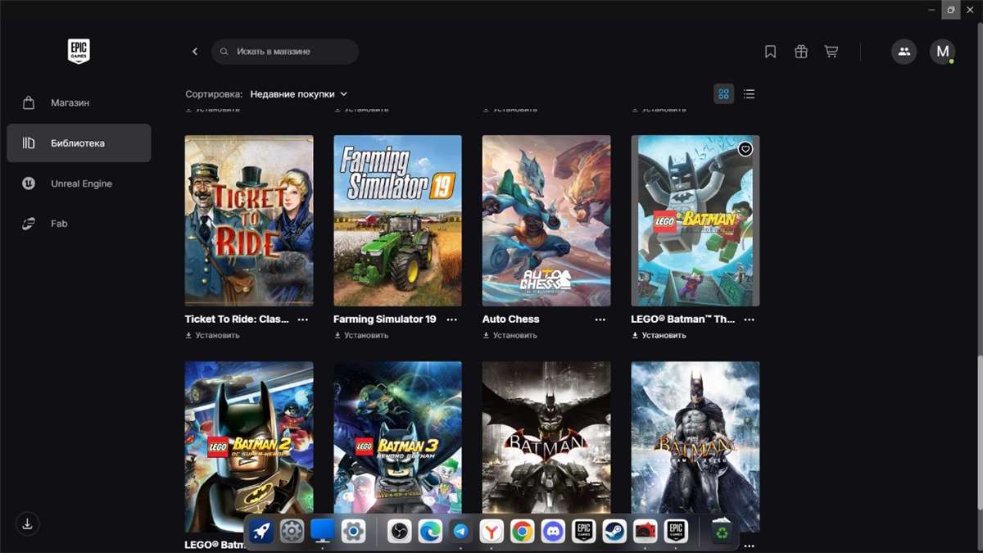Open the wishlist bookmark icon
The width and height of the screenshot is (983, 553).
(770, 52)
